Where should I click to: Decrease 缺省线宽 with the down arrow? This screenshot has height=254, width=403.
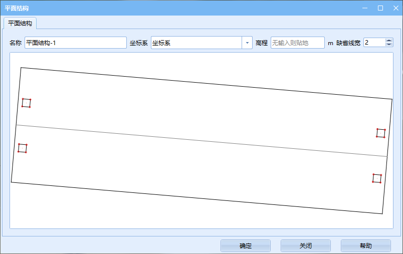point(389,45)
